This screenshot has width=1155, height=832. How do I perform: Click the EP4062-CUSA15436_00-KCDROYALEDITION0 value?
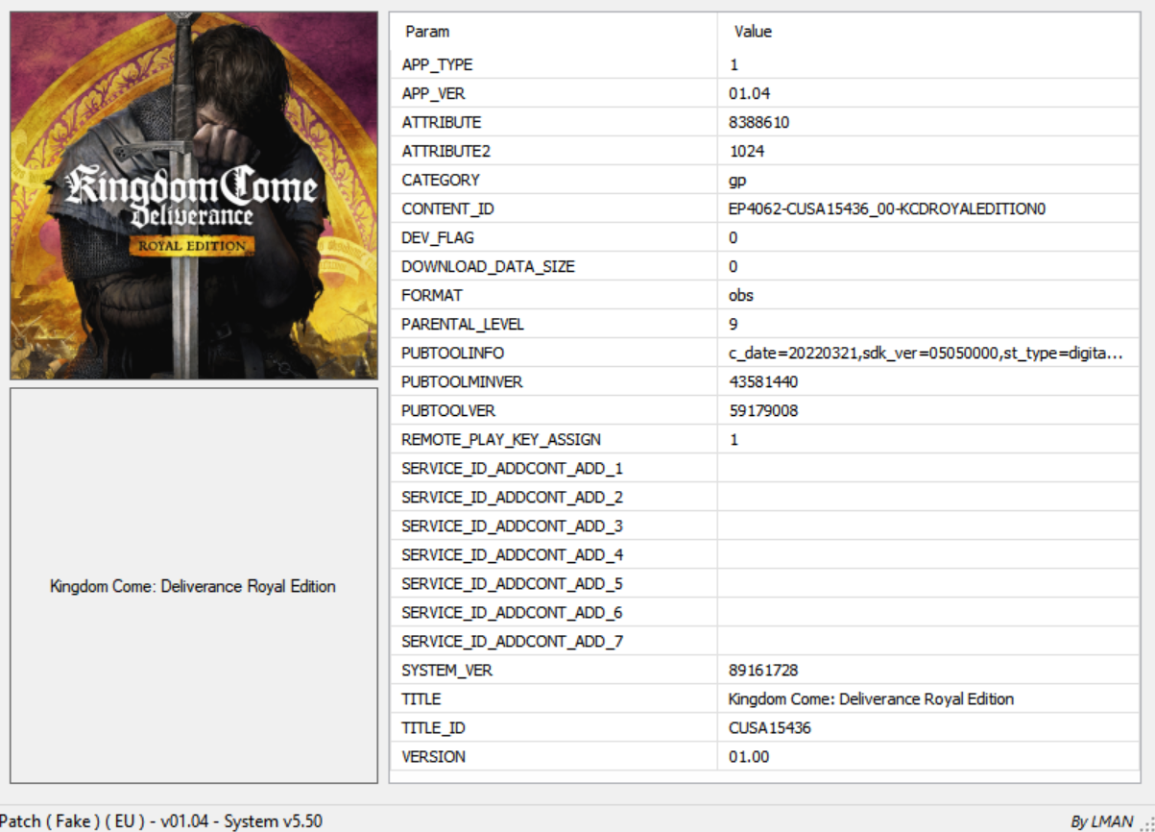(886, 208)
